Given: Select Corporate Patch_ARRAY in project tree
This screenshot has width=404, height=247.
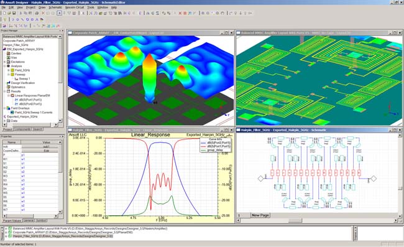Looking at the screenshot, I should (x=19, y=40).
